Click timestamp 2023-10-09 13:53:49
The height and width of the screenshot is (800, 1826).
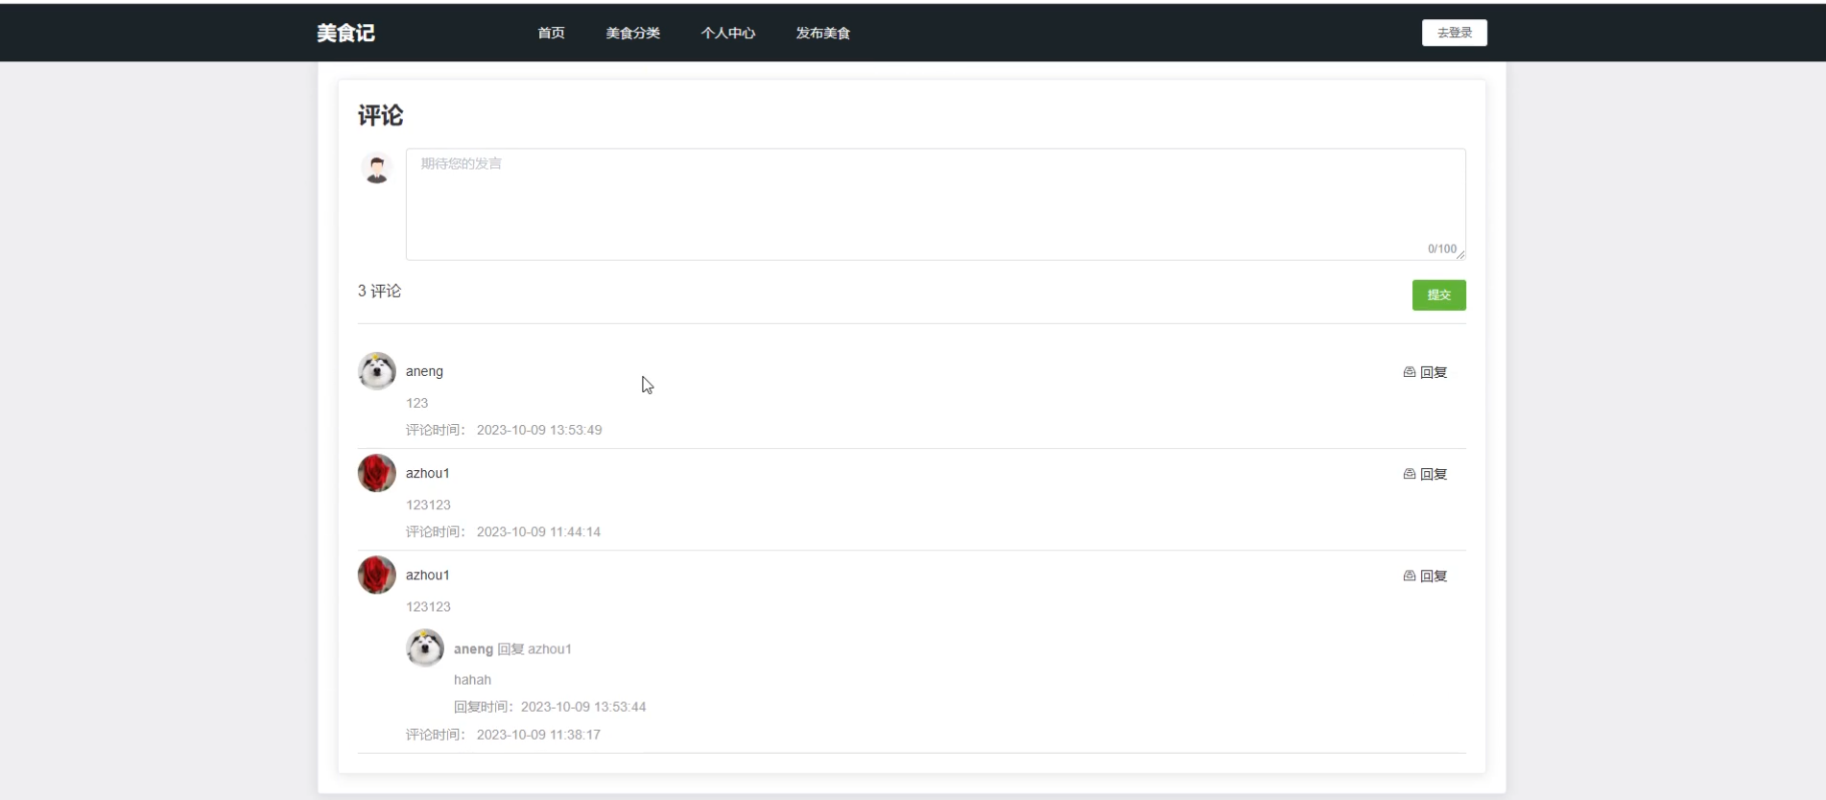539,430
